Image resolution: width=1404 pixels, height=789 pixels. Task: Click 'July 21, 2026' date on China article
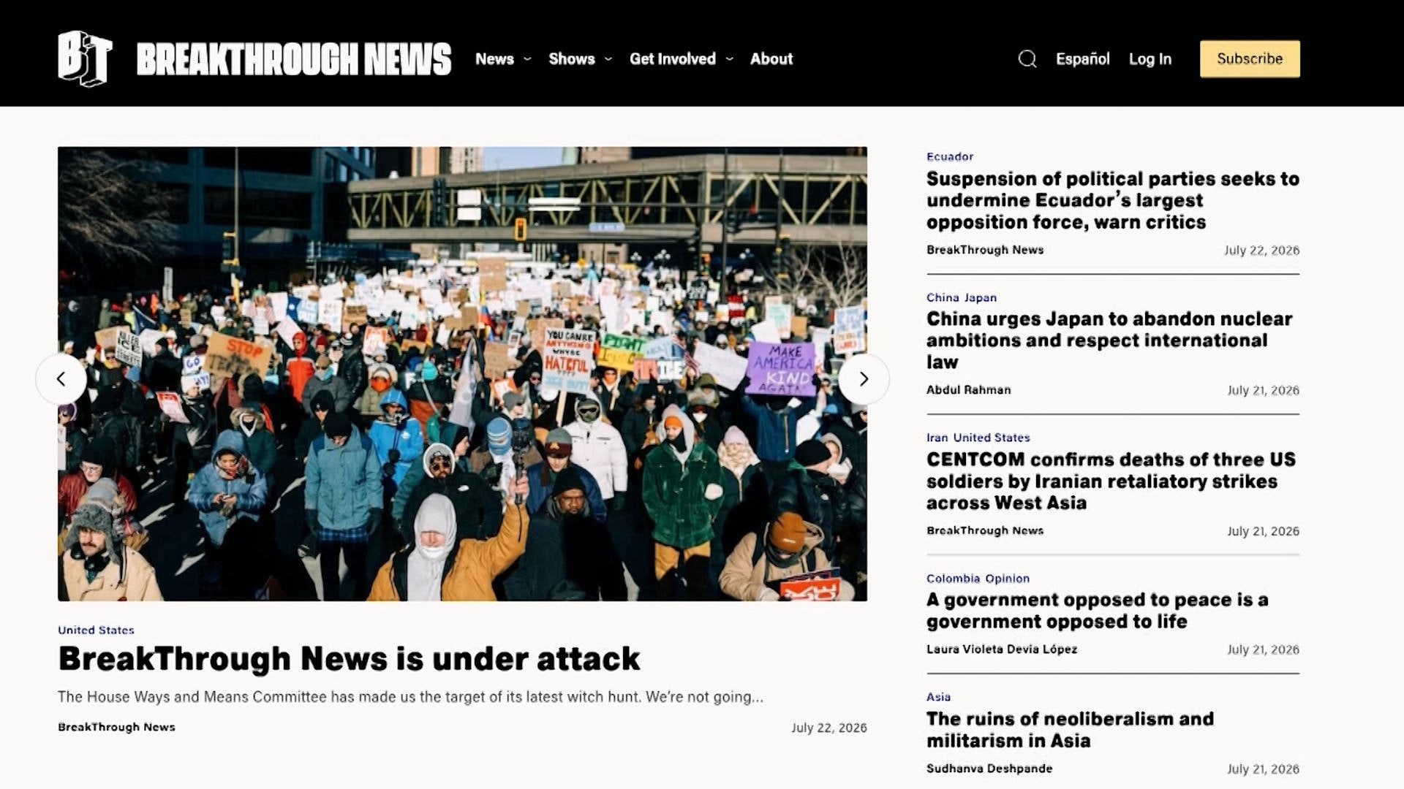[1263, 391]
